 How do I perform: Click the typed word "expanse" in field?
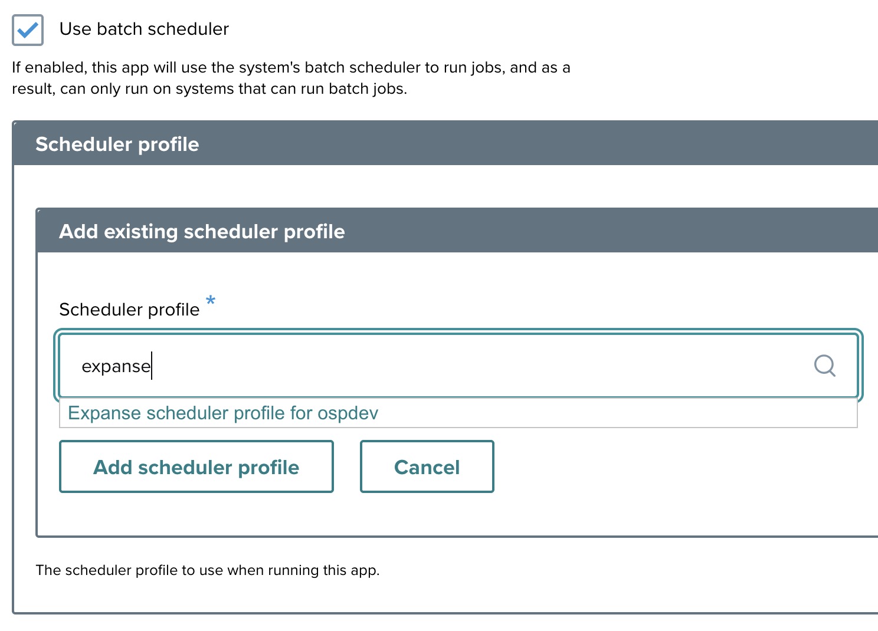(x=116, y=366)
